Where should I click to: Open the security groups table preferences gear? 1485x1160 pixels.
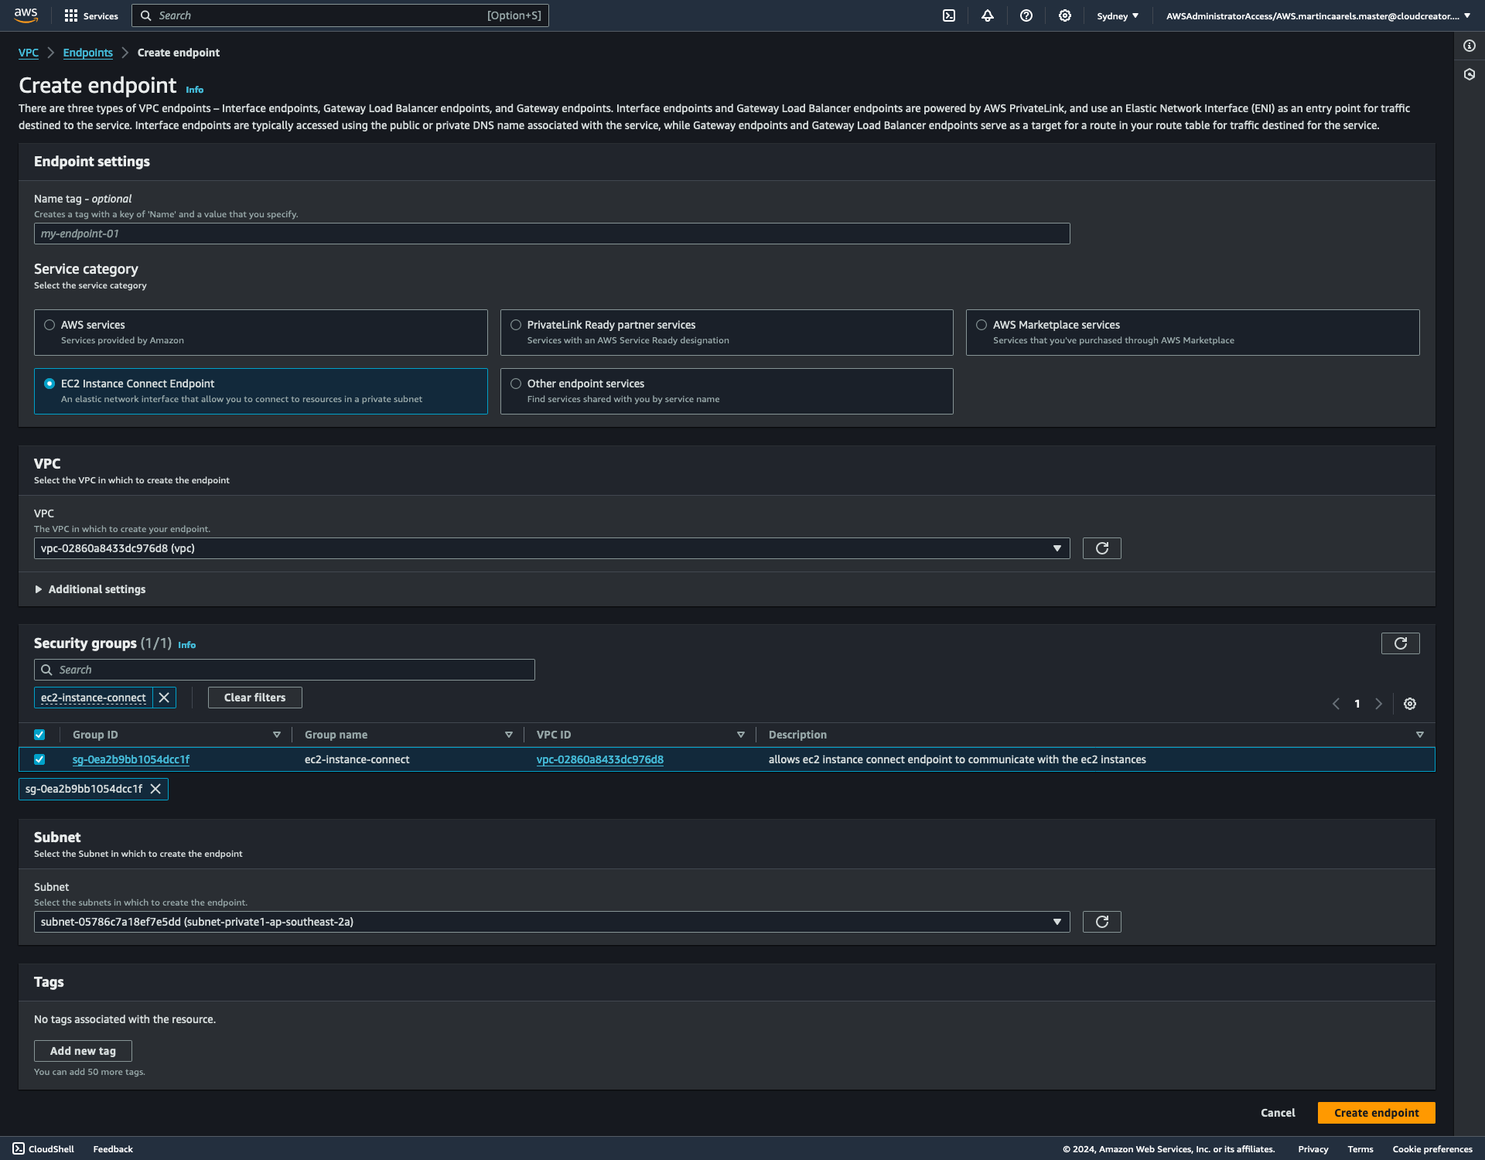click(x=1410, y=704)
